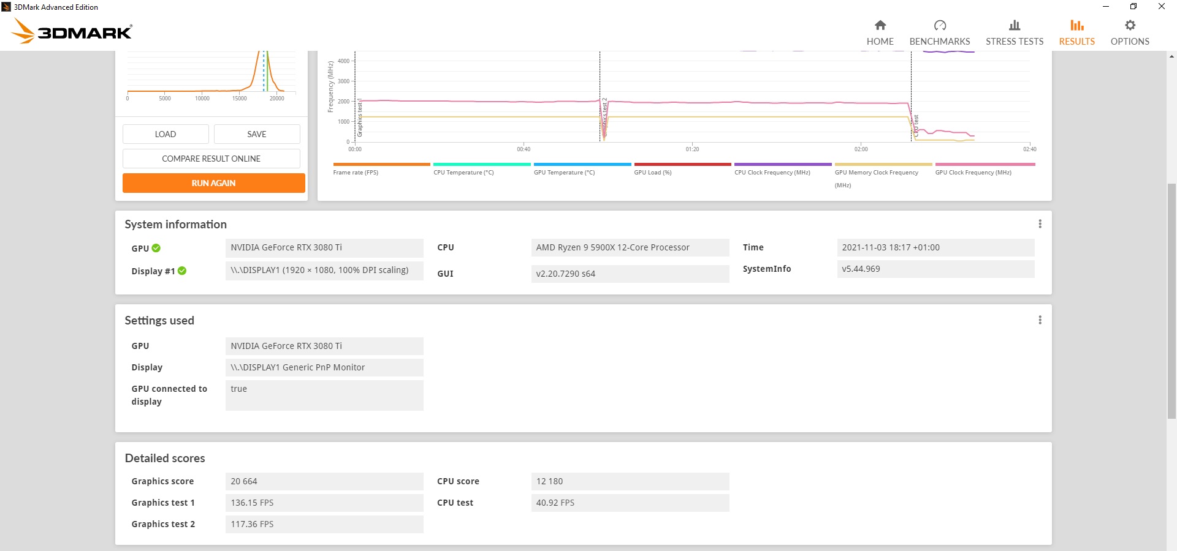Toggle CPU Clock Frequency purple legend
Screen dimensions: 1177x551
coord(783,168)
